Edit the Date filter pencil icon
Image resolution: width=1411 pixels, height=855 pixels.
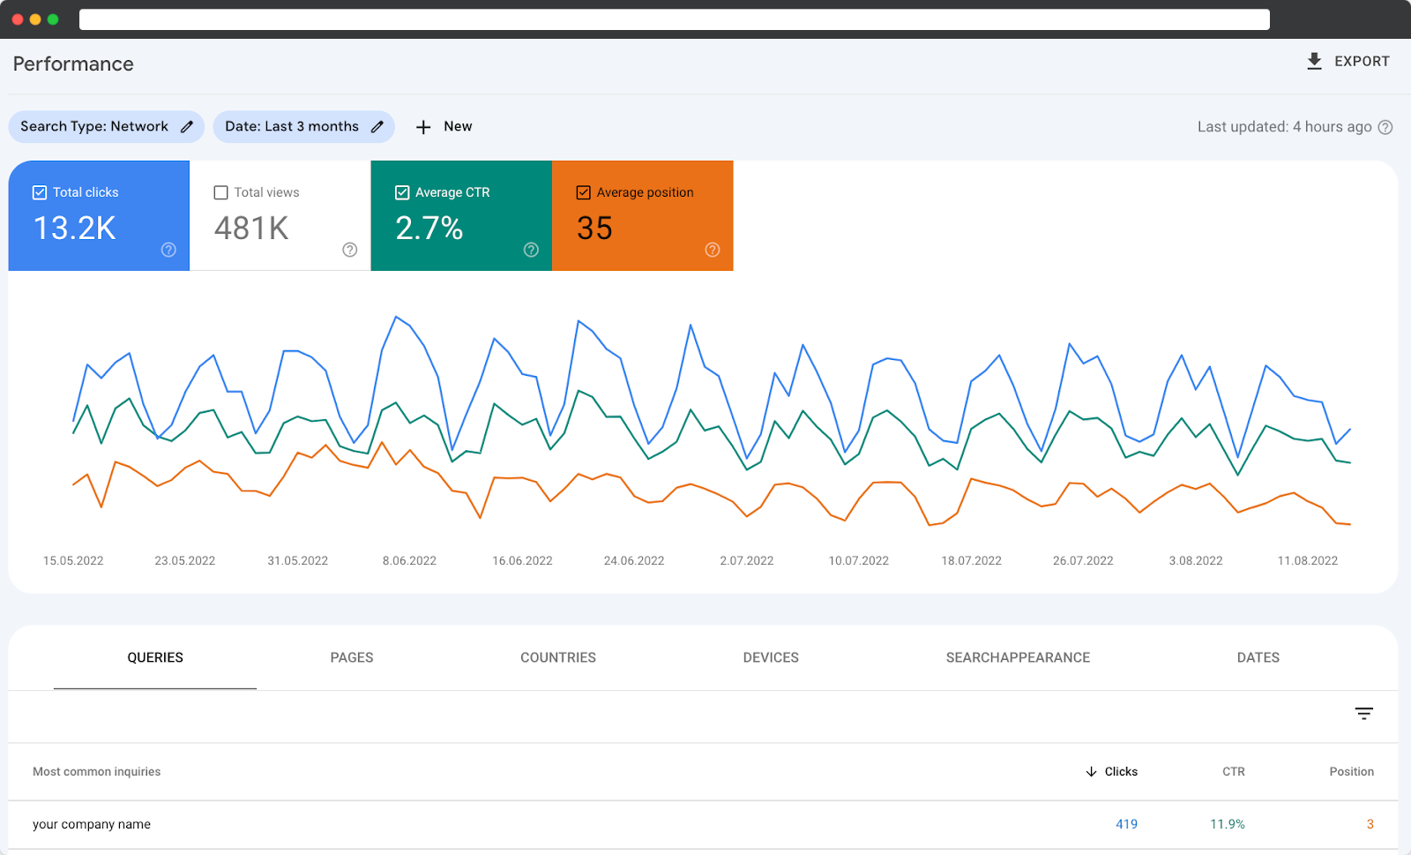tap(377, 127)
